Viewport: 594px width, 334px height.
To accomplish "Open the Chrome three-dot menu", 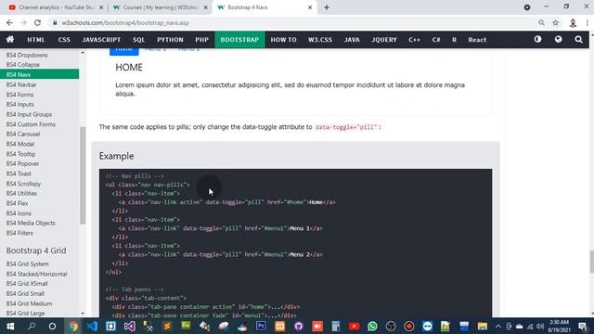I will [x=587, y=22].
